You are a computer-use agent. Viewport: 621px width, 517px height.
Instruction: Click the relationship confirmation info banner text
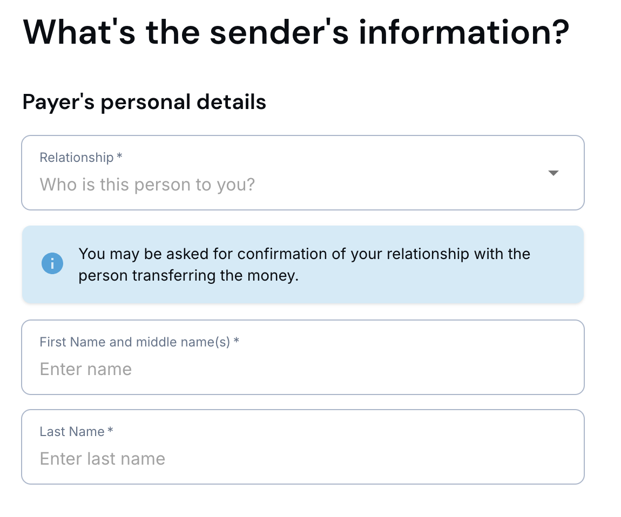click(x=304, y=264)
